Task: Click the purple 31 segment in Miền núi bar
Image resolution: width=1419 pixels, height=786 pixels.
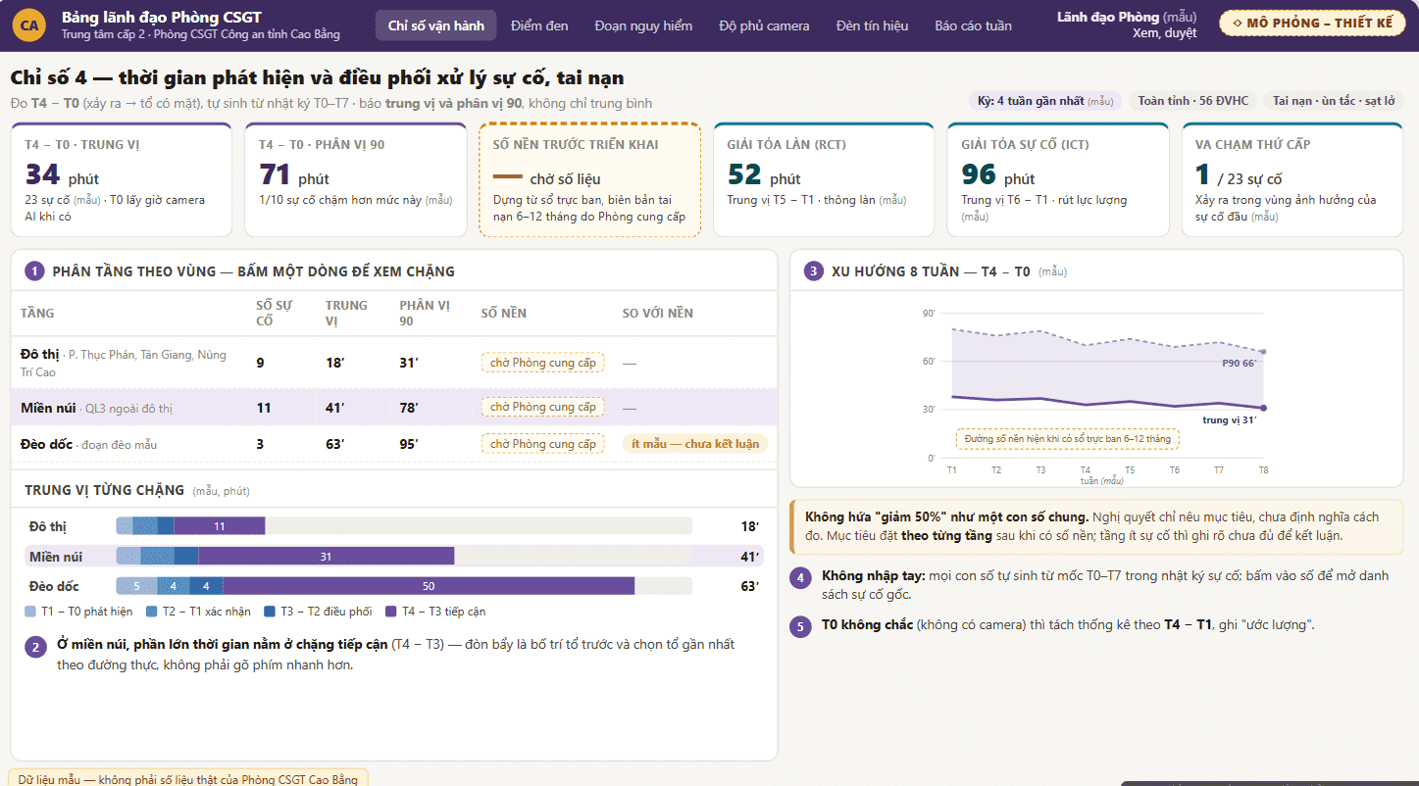Action: pyautogui.click(x=326, y=557)
